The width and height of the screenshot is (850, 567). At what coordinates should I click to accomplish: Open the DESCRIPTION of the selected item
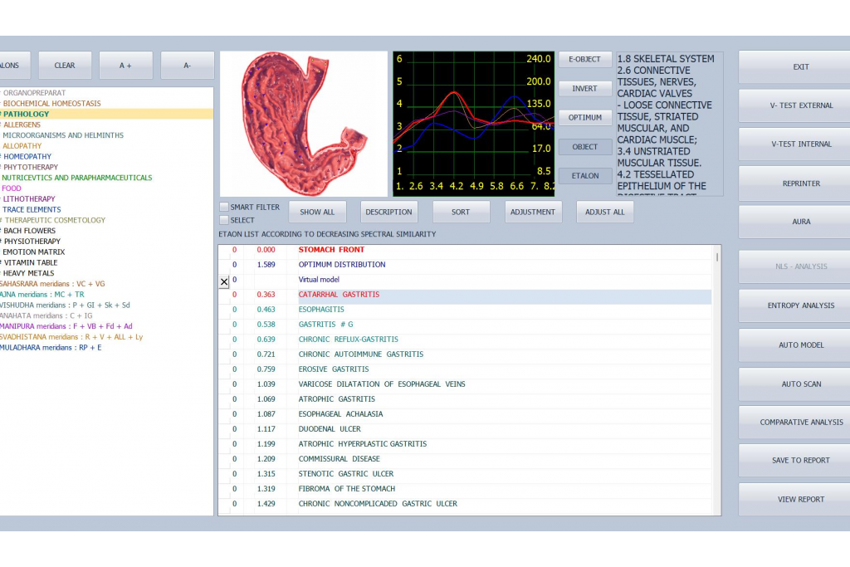(x=389, y=212)
